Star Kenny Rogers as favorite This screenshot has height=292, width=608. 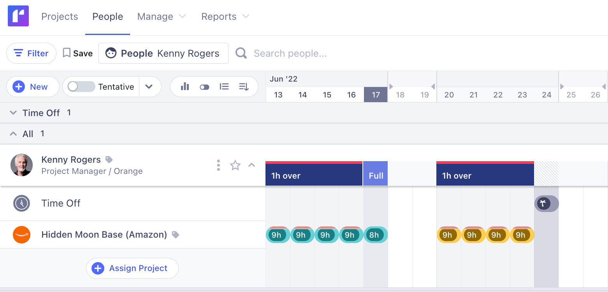(x=235, y=165)
